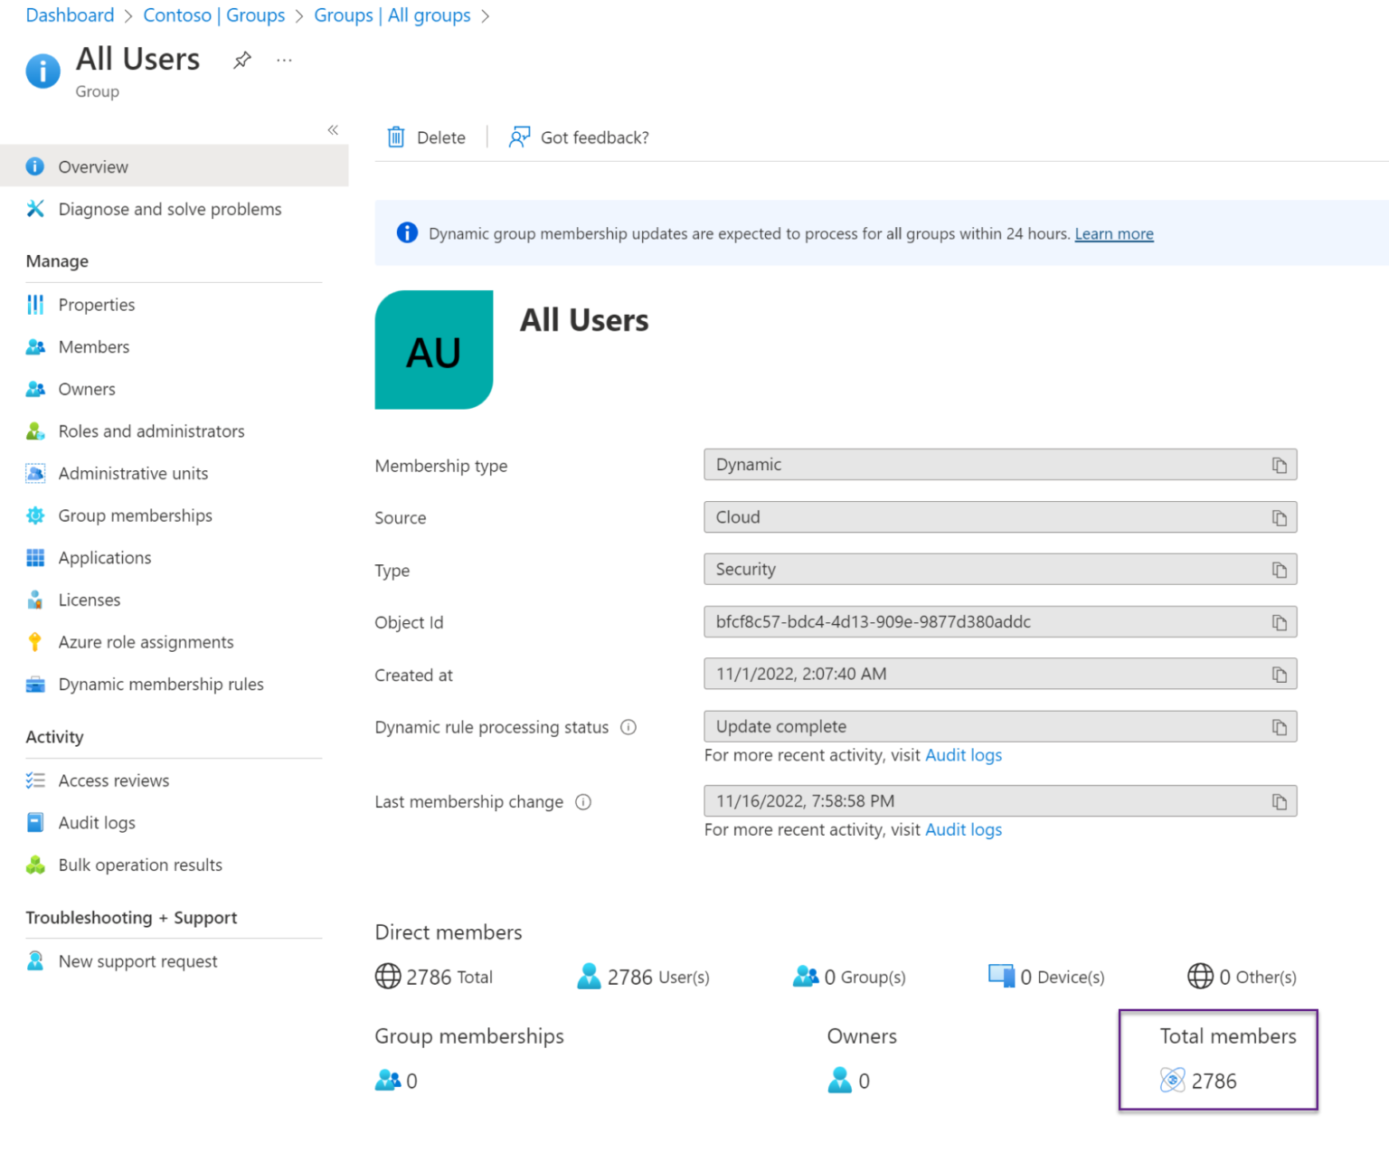1389x1153 pixels.
Task: Copy the Source value
Action: (1280, 517)
